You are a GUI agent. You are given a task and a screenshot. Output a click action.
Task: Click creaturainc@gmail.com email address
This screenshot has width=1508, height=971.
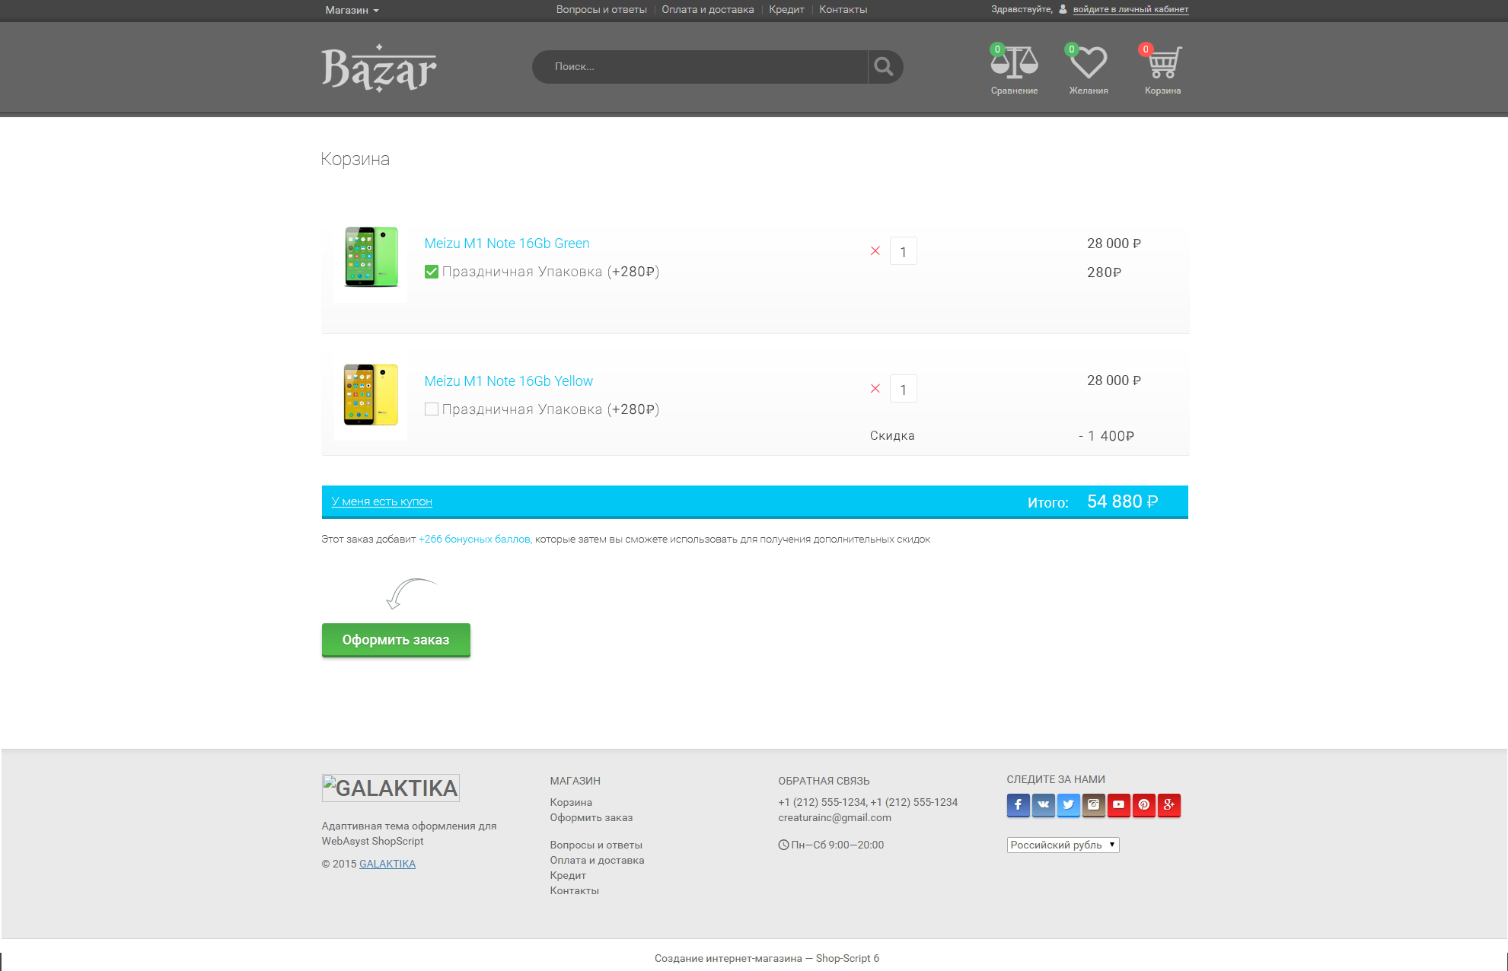pyautogui.click(x=835, y=817)
